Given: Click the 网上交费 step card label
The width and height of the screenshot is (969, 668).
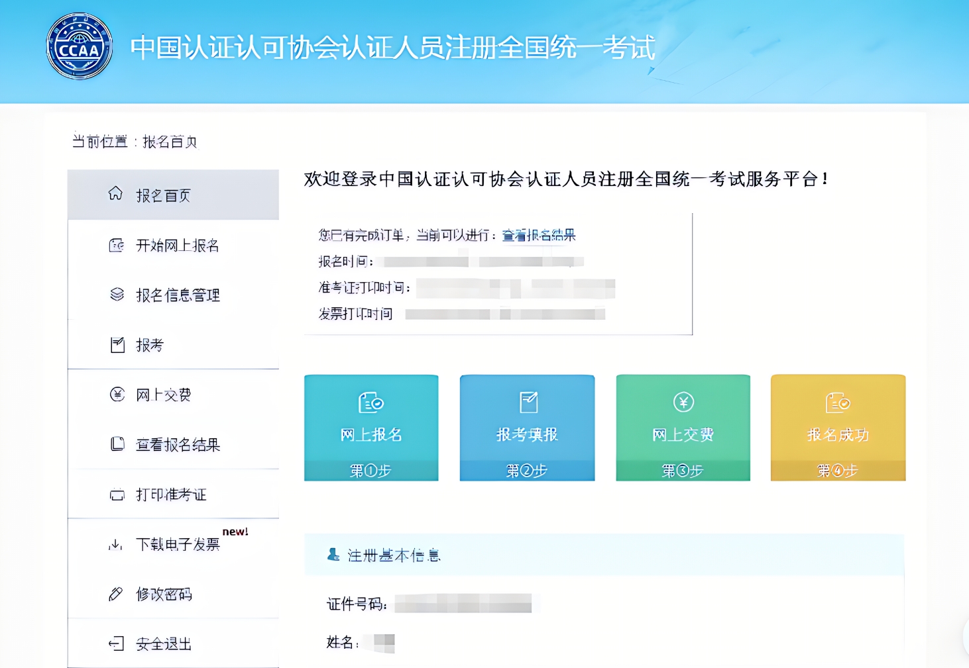Looking at the screenshot, I should pyautogui.click(x=683, y=435).
